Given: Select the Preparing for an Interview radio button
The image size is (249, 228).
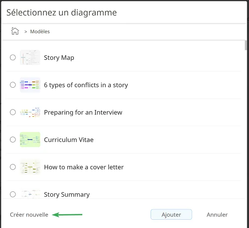Looking at the screenshot, I should tap(13, 112).
